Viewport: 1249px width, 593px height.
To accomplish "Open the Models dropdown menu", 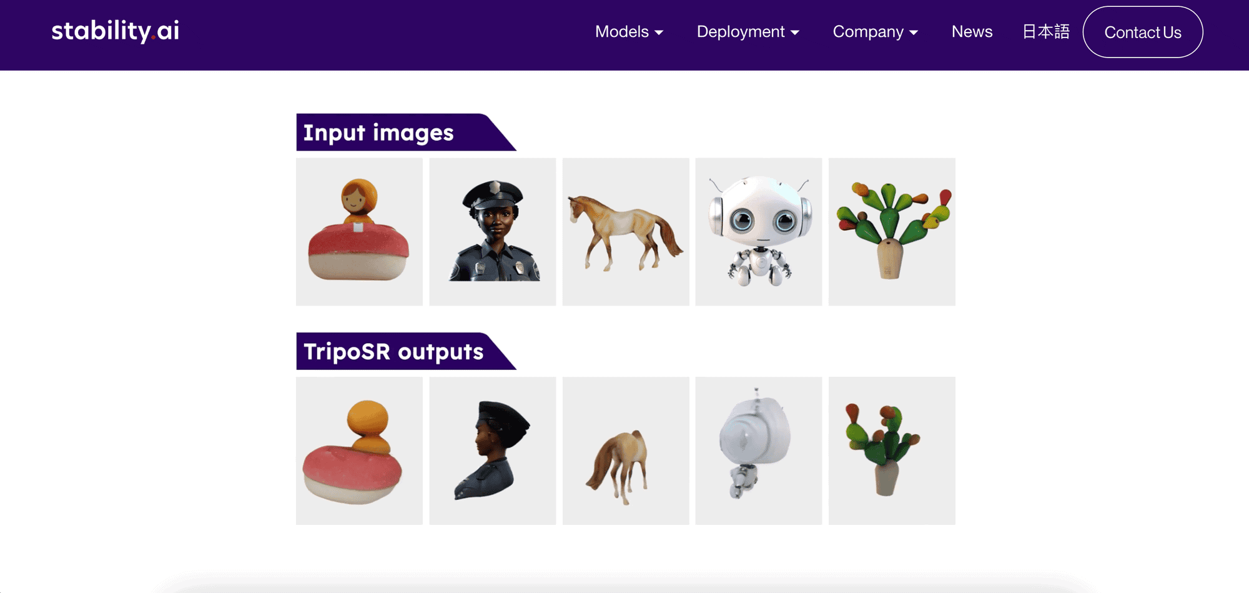I will tap(629, 32).
